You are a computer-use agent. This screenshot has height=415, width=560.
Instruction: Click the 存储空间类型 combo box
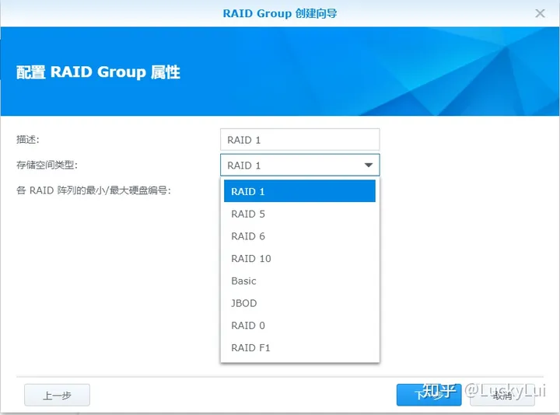(292, 165)
